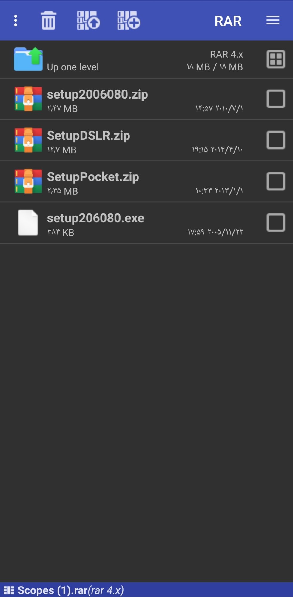Open the three-dot overflow menu
This screenshot has width=293, height=597.
[x=16, y=21]
